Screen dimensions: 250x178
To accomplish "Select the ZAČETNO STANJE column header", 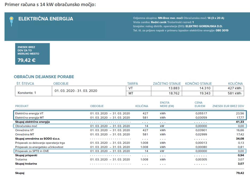I will (x=167, y=84).
